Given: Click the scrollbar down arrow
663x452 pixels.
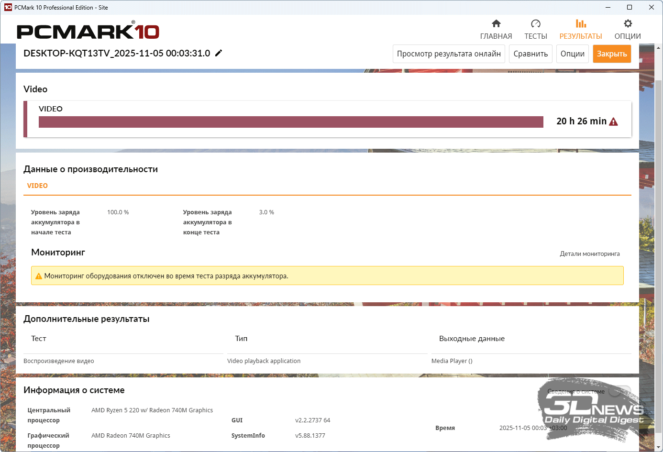Looking at the screenshot, I should coord(659,447).
